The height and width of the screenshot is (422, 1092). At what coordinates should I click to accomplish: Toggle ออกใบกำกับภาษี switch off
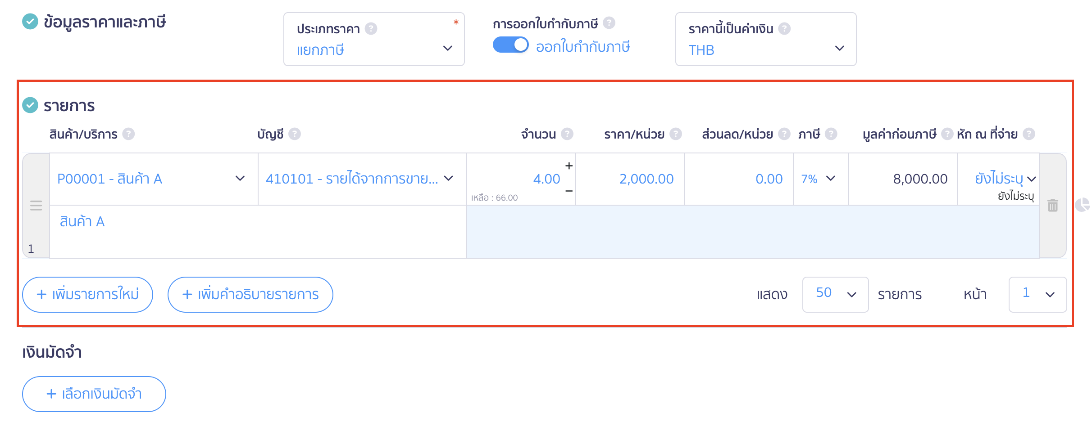click(510, 45)
